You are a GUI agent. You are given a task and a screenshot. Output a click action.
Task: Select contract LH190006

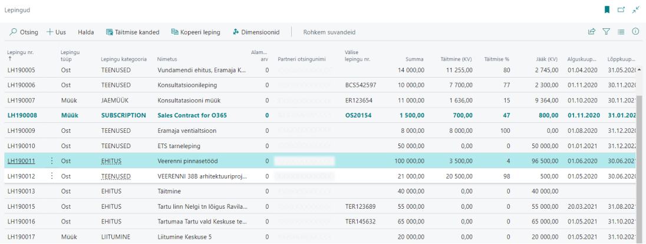pyautogui.click(x=21, y=85)
